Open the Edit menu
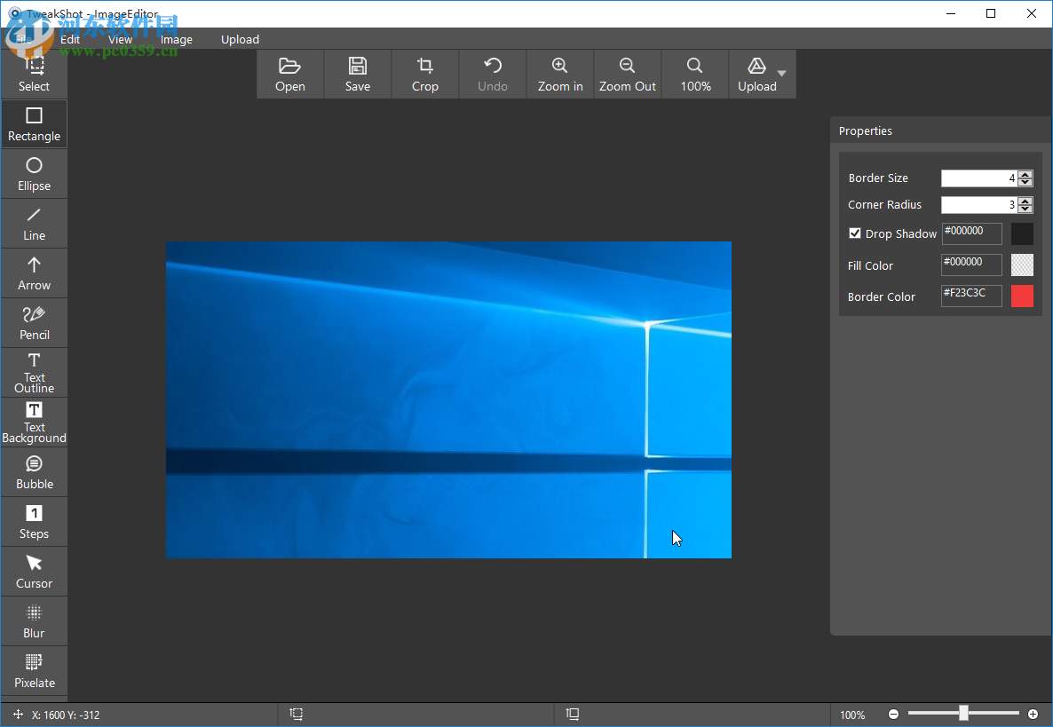Viewport: 1053px width, 727px height. click(x=70, y=39)
